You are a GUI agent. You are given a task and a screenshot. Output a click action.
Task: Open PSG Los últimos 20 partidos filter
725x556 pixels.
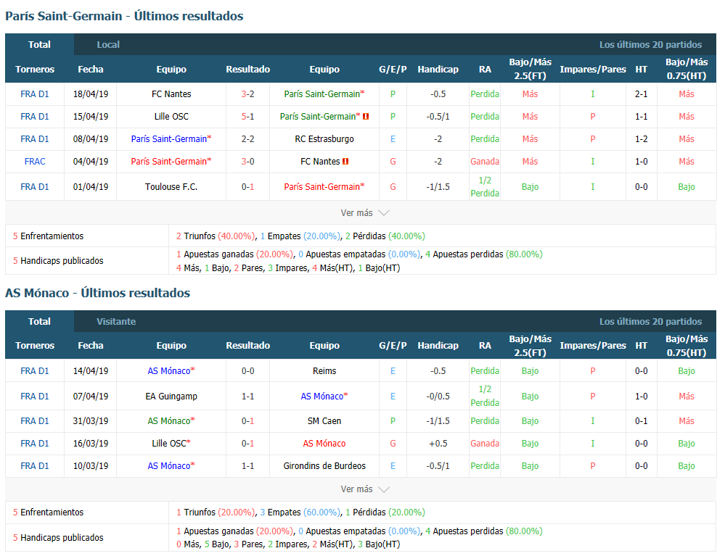click(x=650, y=45)
